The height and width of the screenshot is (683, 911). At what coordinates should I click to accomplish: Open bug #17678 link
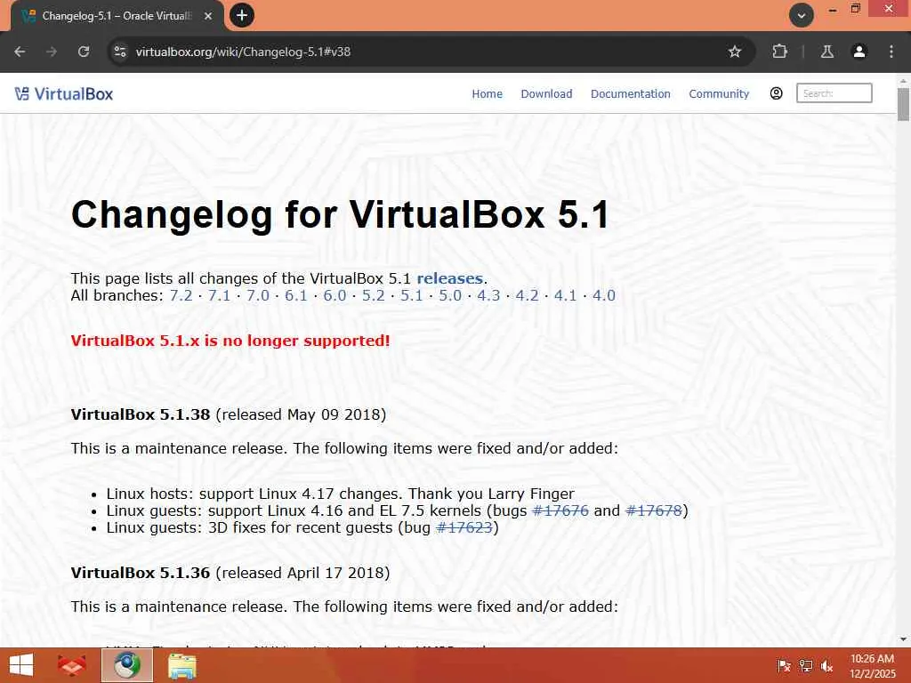point(654,510)
